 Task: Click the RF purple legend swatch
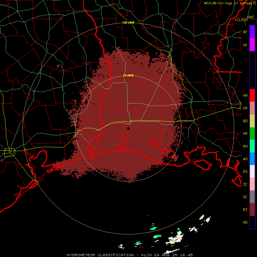252,32
